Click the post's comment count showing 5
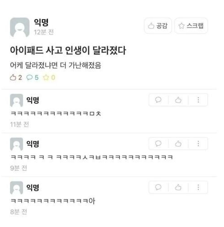 click(33, 78)
